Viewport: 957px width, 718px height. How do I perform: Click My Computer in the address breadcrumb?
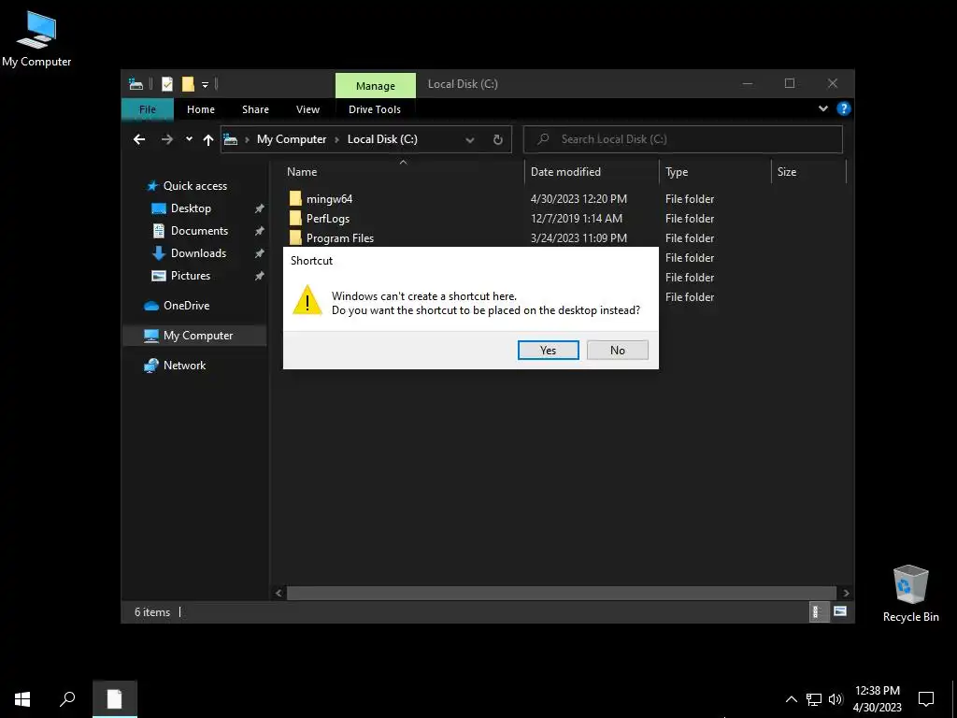292,139
